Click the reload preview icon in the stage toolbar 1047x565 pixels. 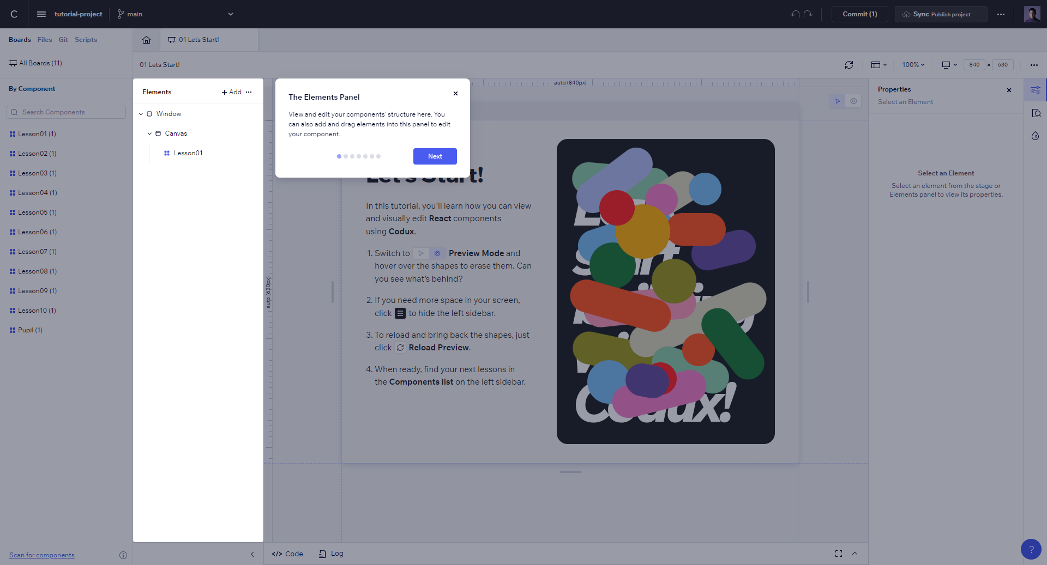[x=849, y=65]
